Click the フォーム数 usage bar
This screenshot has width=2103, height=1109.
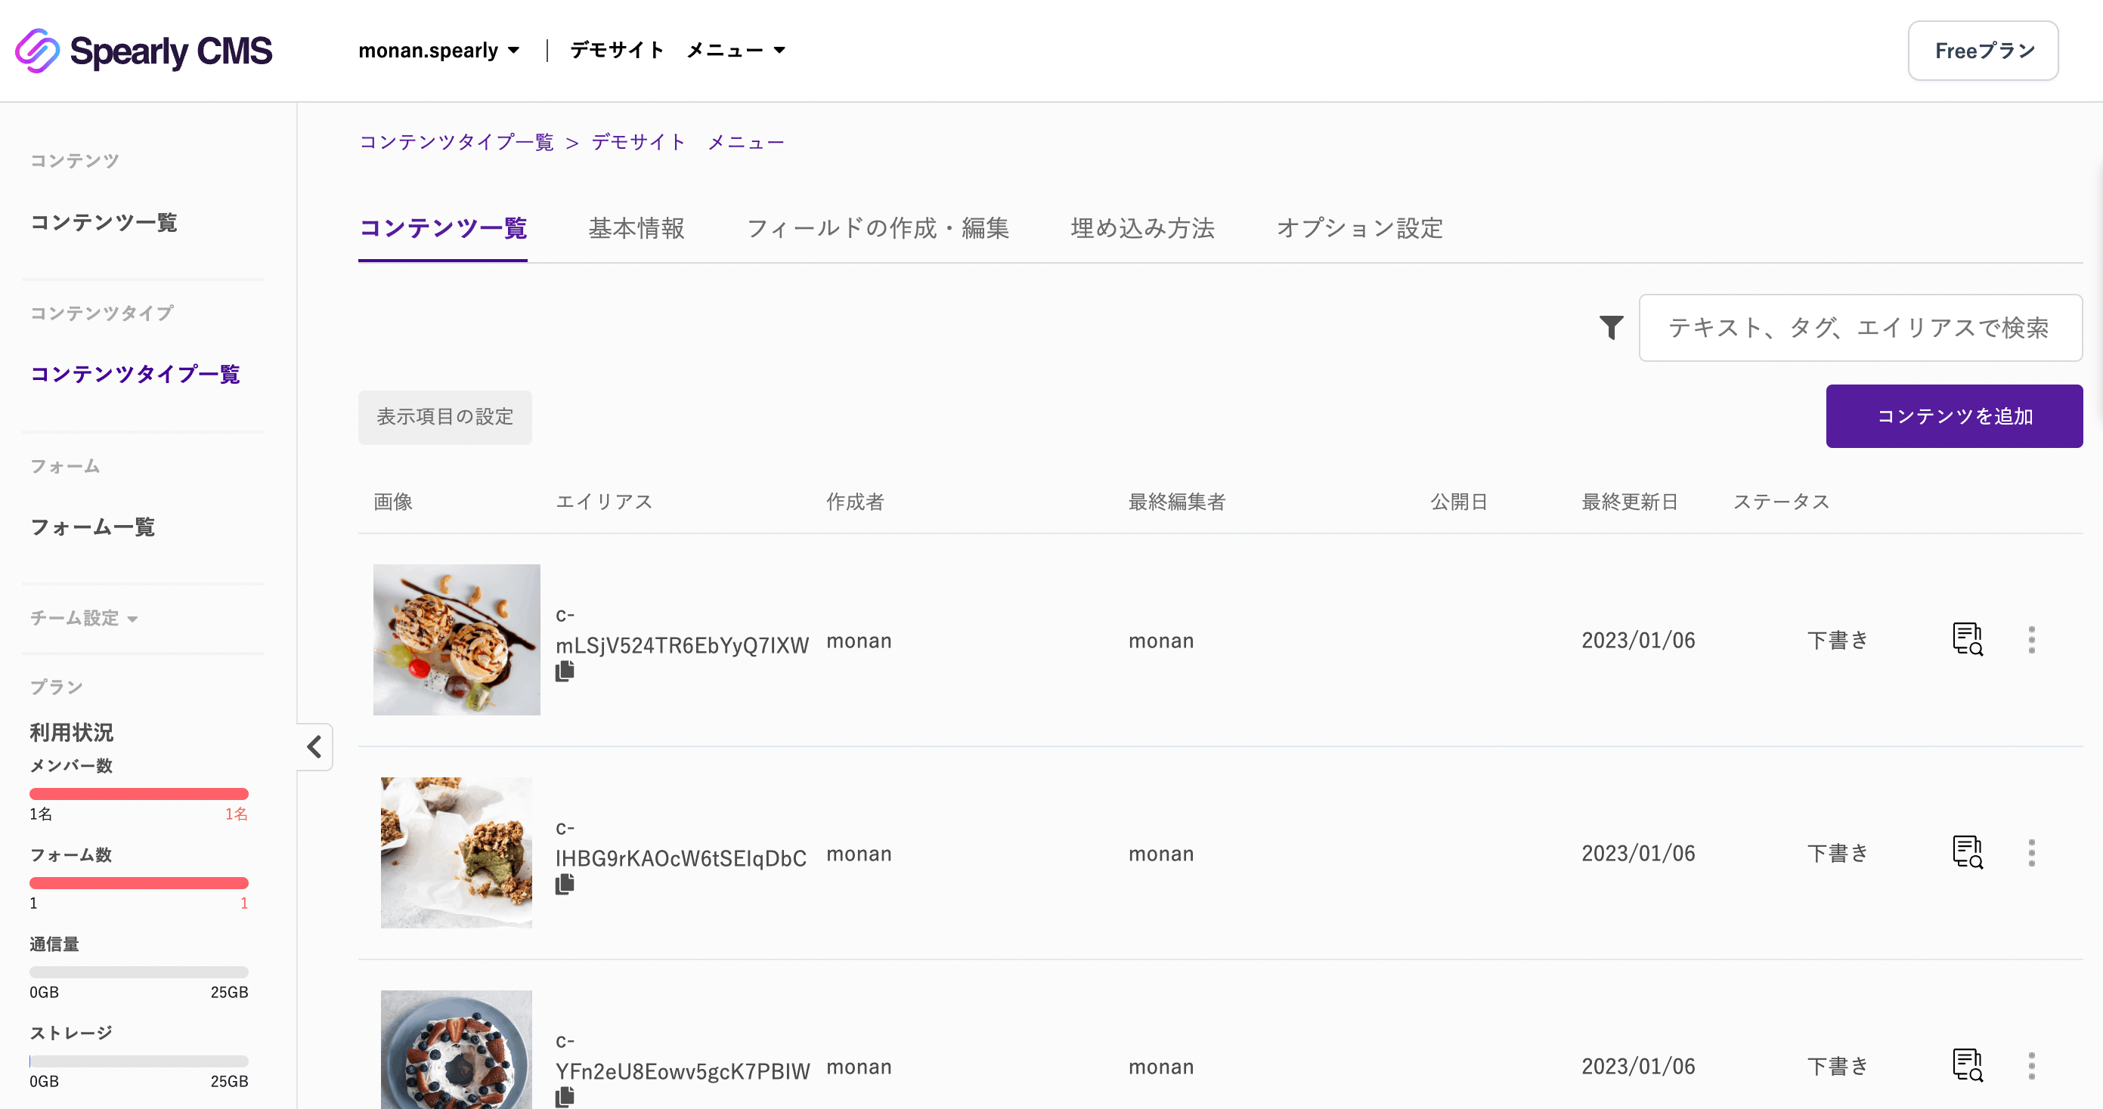tap(139, 883)
